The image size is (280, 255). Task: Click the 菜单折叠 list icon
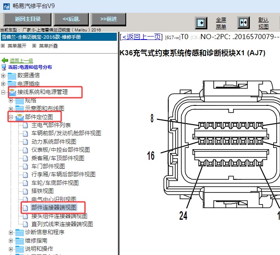[x=34, y=46]
